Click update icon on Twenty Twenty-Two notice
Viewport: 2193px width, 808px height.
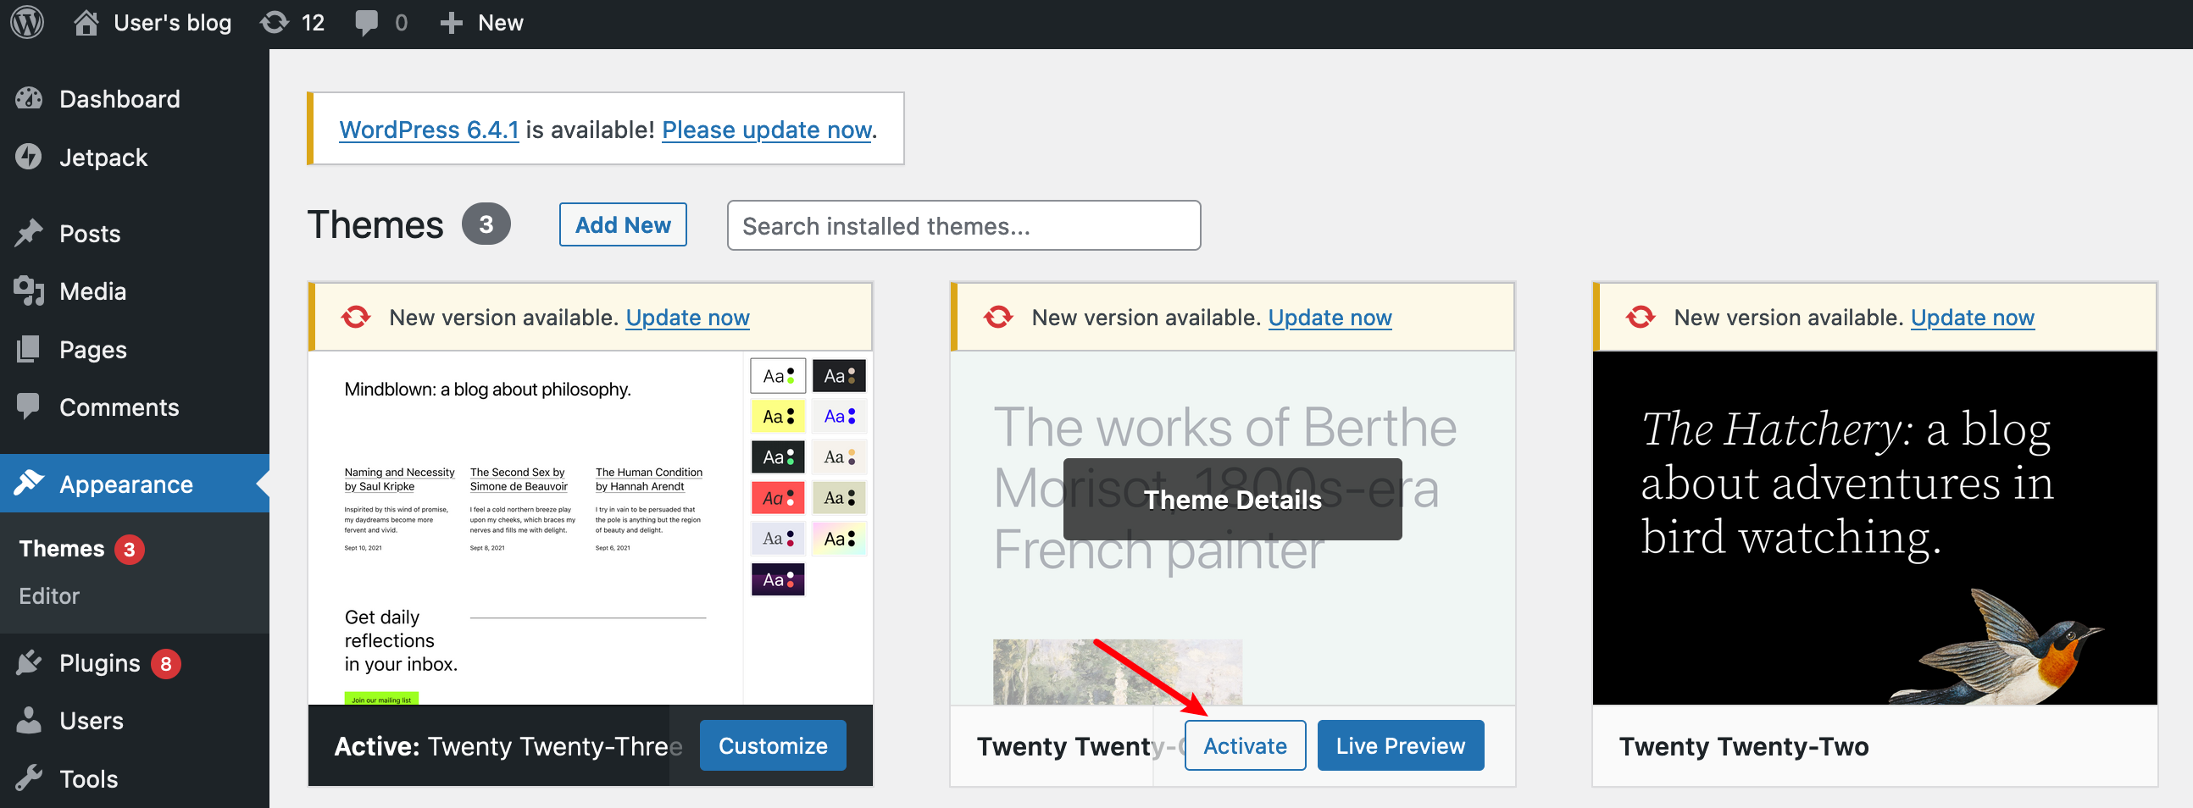click(x=1641, y=318)
